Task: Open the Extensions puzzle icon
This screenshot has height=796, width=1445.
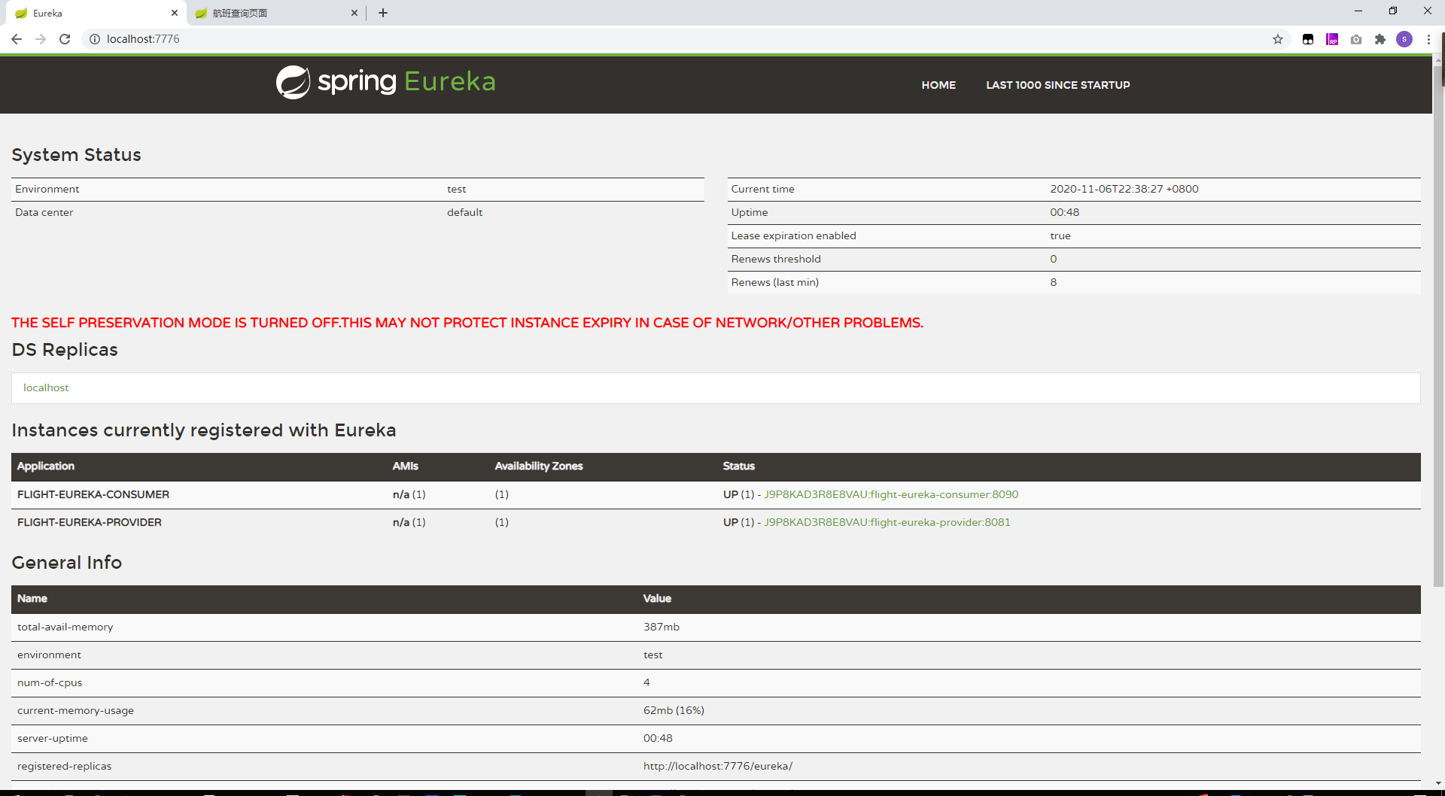Action: click(1380, 39)
